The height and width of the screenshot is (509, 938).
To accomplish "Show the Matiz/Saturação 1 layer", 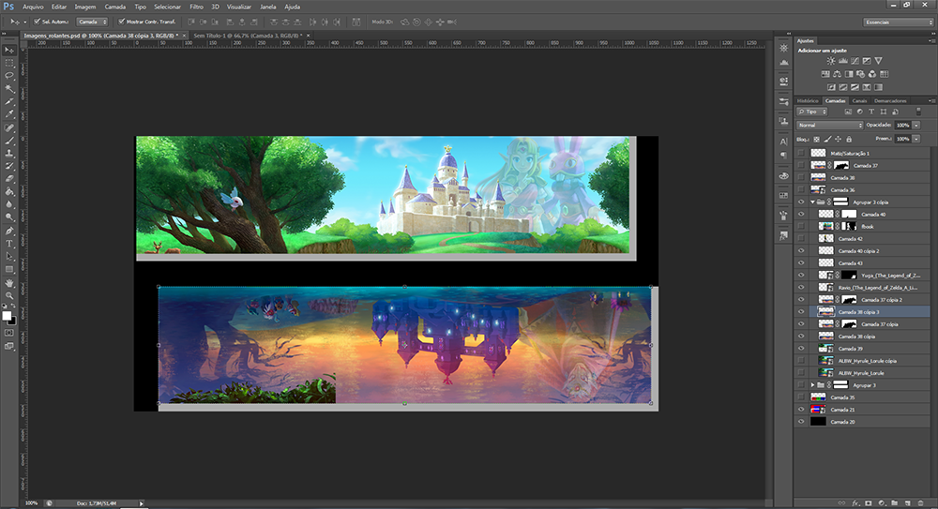I will (801, 153).
